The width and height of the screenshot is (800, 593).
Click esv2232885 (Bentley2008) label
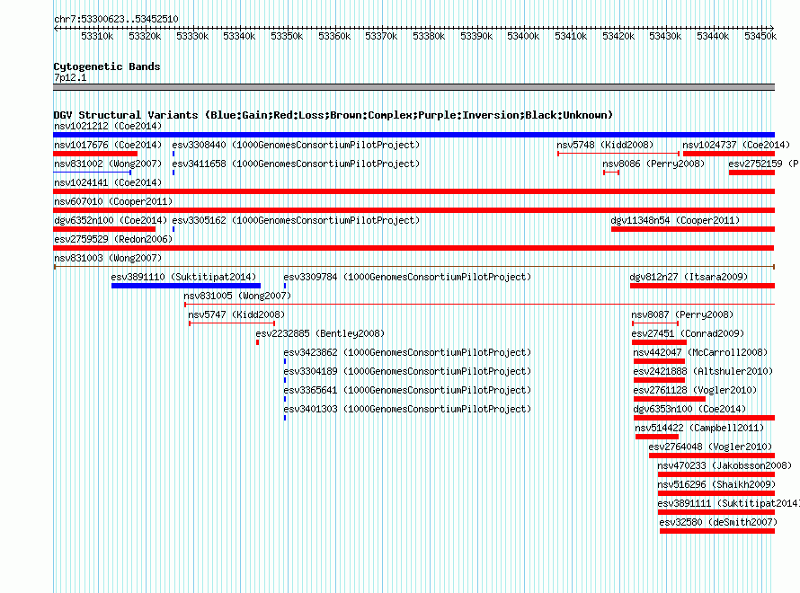coord(320,333)
